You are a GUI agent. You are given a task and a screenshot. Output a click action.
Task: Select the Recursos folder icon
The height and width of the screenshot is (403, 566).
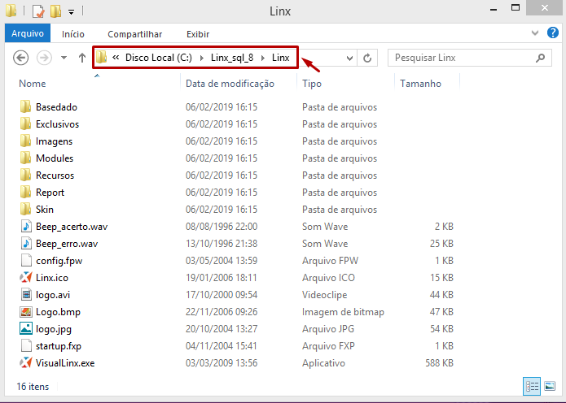(x=25, y=175)
